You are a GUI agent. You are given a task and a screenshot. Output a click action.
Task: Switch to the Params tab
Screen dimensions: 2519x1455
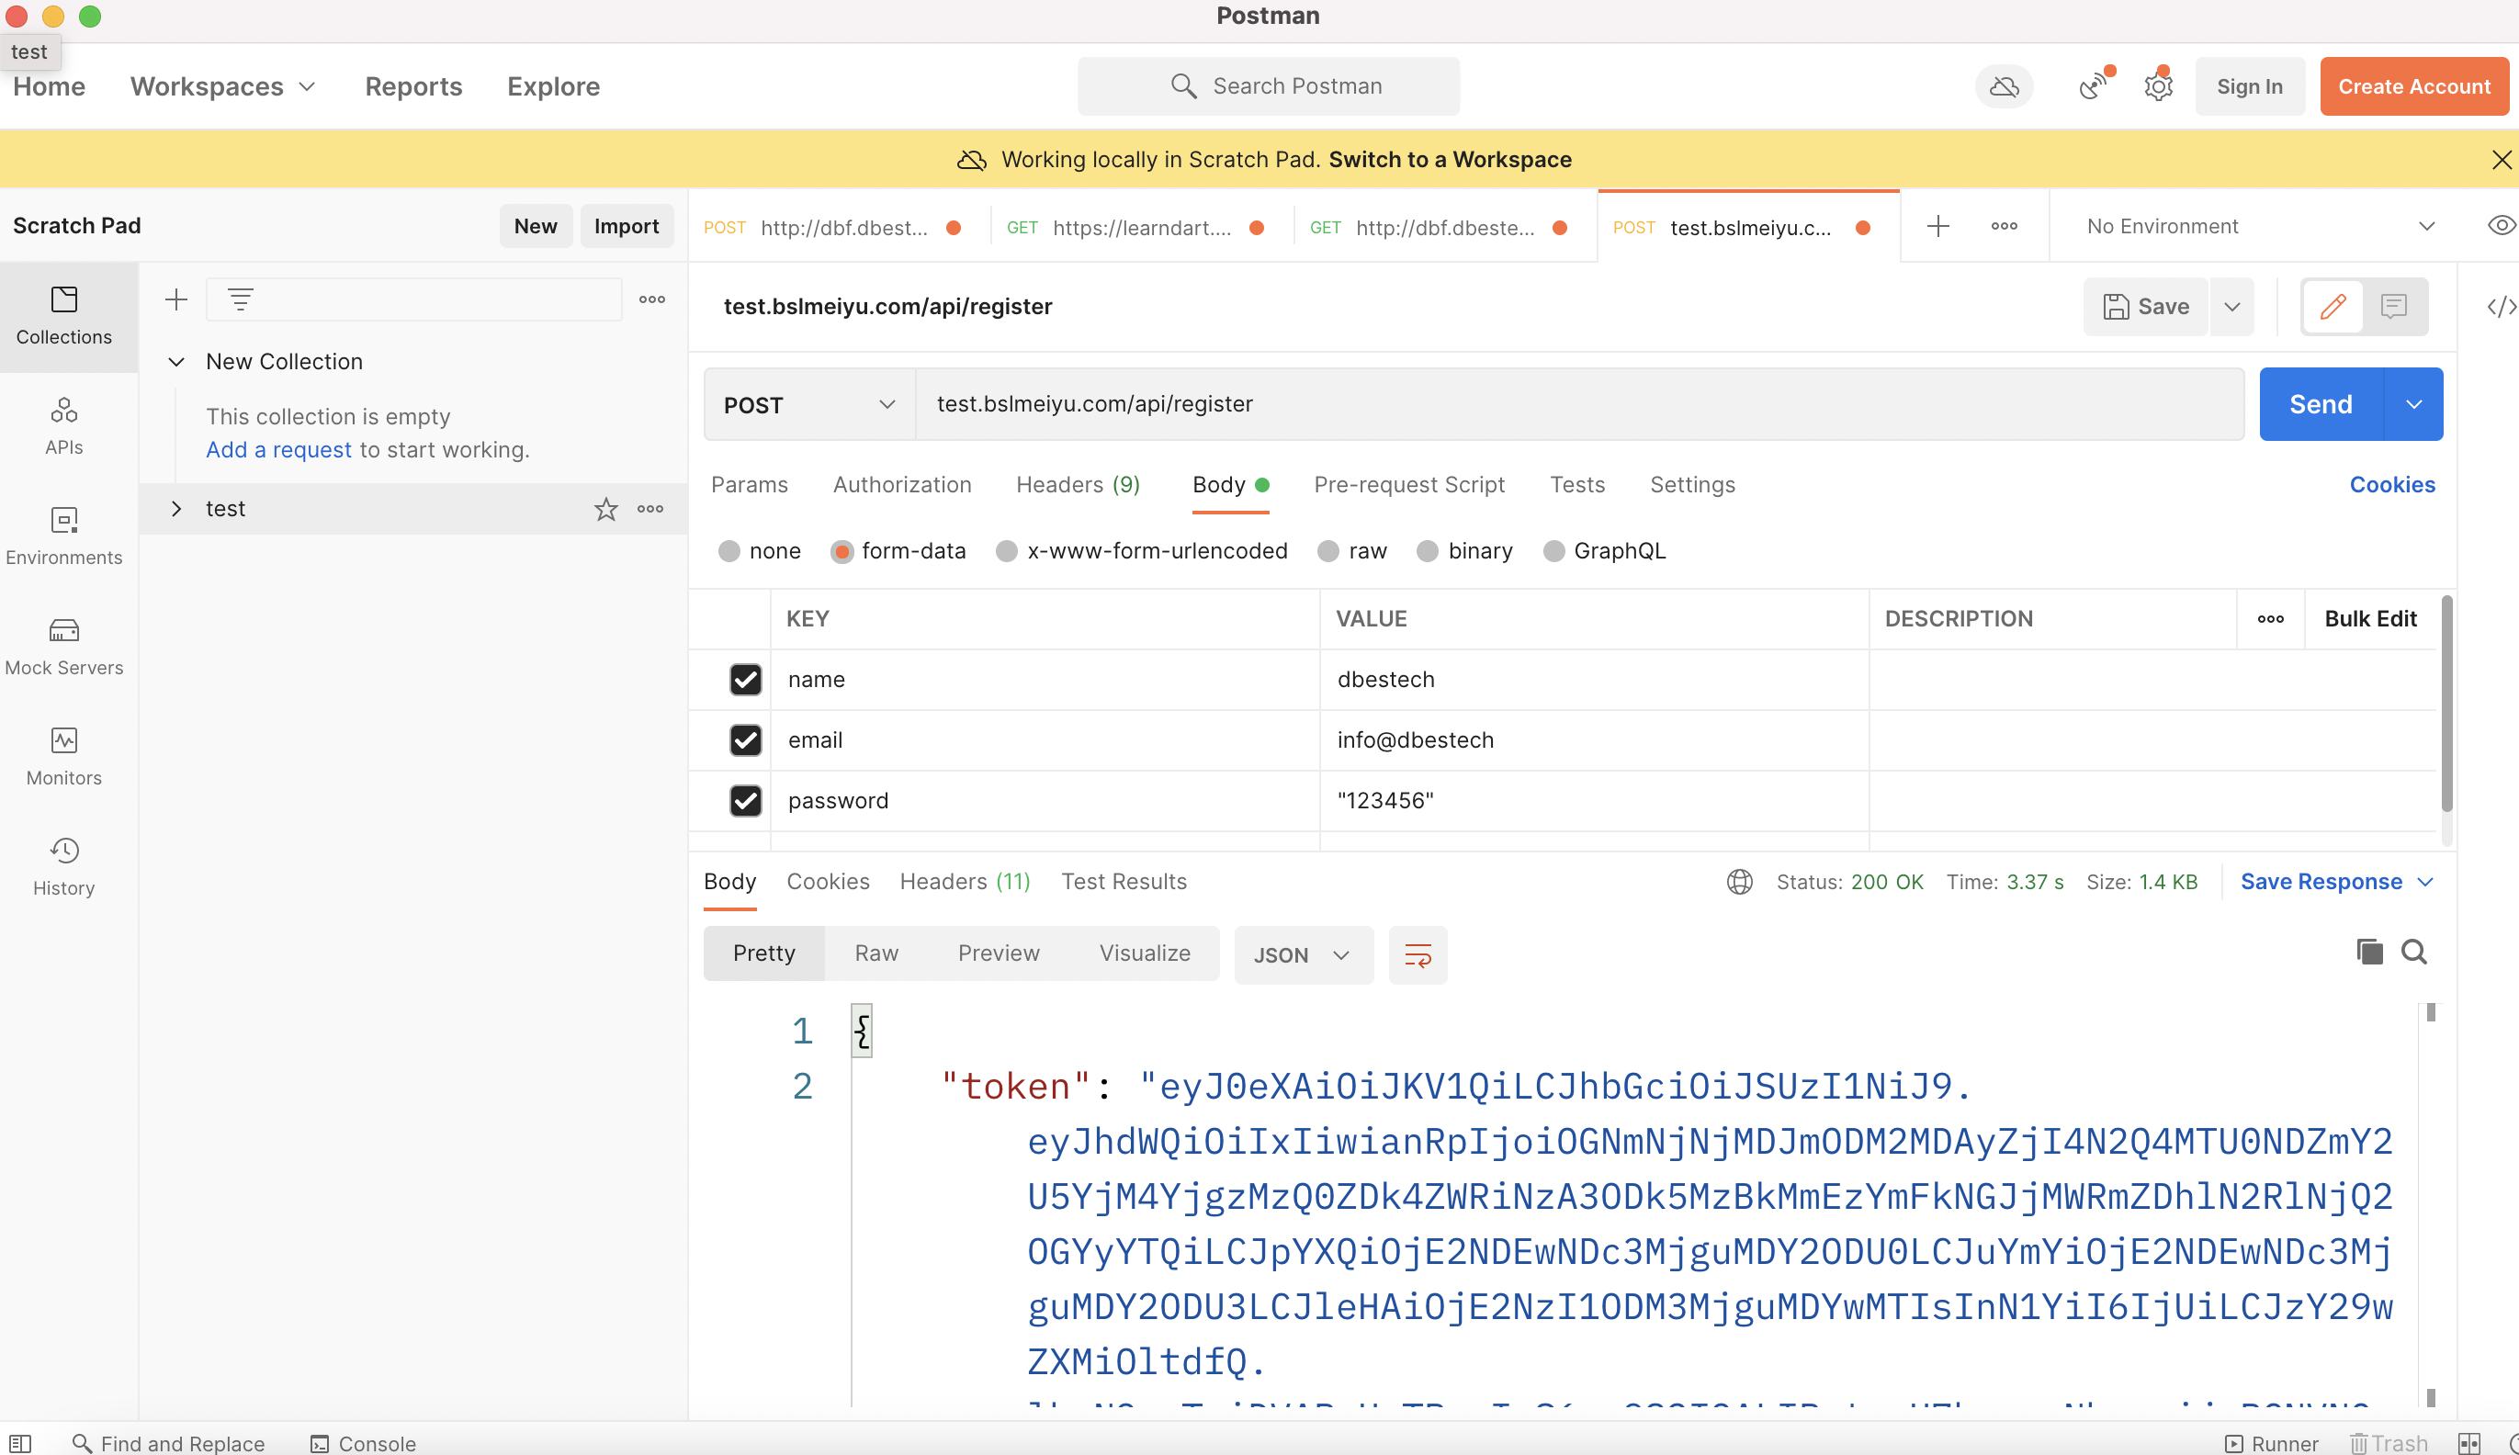(x=750, y=485)
